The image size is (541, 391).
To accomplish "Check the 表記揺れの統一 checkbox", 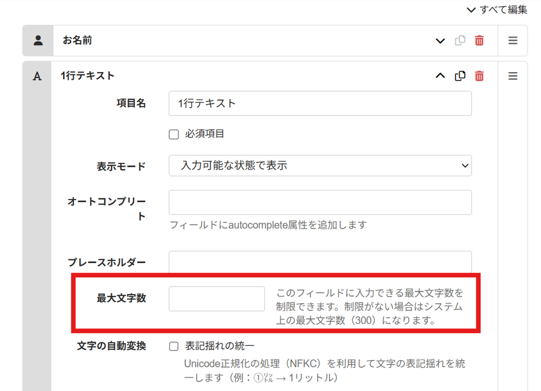I will tap(174, 346).
